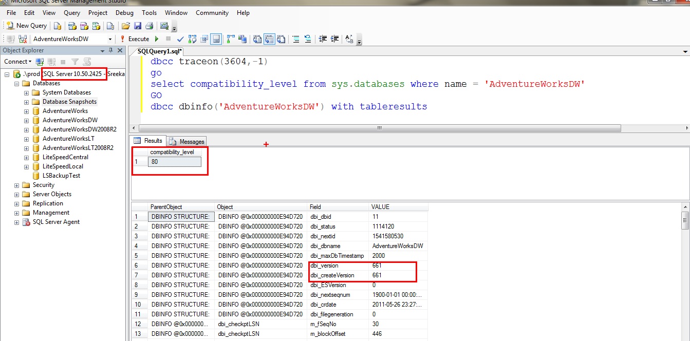Click the Print icon in the toolbar
This screenshot has height=341, width=690.
[x=149, y=26]
